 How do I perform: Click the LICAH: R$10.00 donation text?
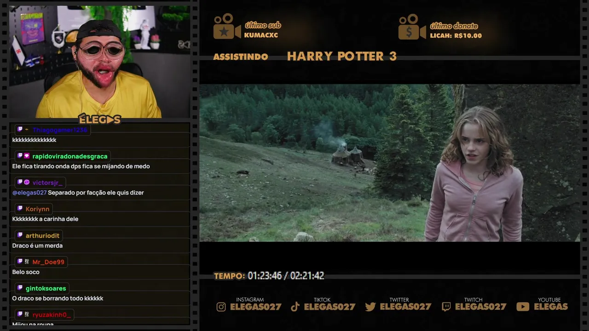click(x=456, y=35)
